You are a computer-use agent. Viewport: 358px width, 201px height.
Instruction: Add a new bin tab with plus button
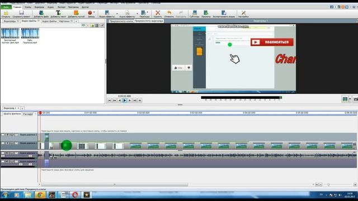pos(77,21)
